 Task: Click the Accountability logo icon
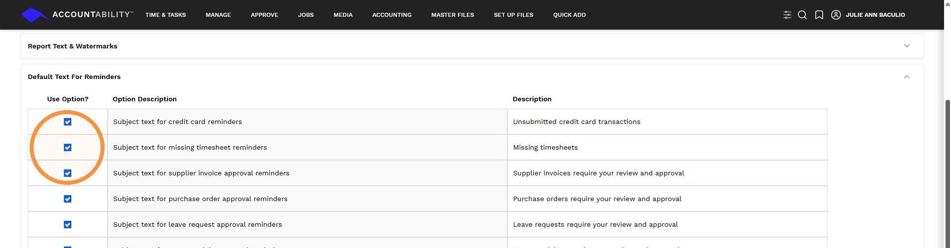[34, 15]
